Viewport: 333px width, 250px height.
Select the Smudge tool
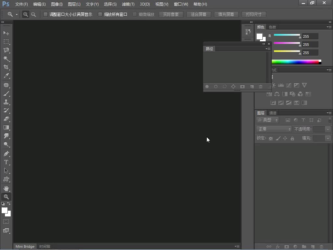pyautogui.click(x=6, y=136)
